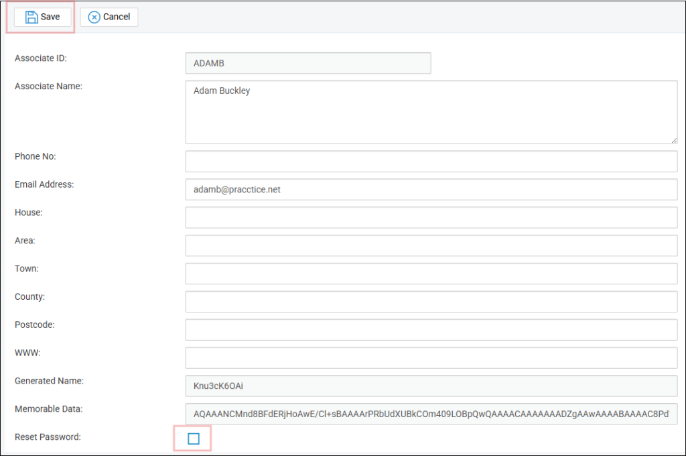Click the circled X Cancel icon

pyautogui.click(x=94, y=17)
